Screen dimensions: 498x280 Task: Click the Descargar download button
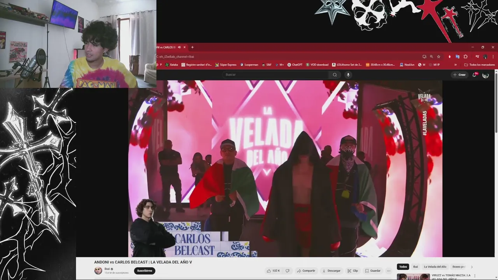[x=331, y=271]
